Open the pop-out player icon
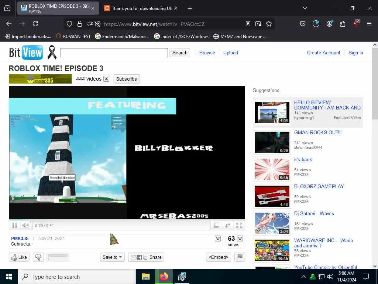The width and height of the screenshot is (378, 284). 216,225
